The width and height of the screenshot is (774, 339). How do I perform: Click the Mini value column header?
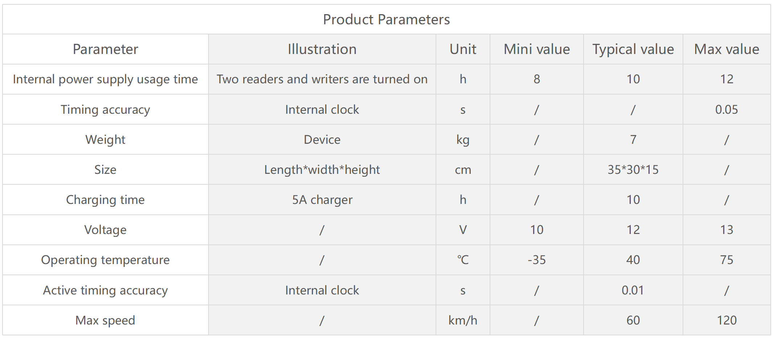pos(537,49)
